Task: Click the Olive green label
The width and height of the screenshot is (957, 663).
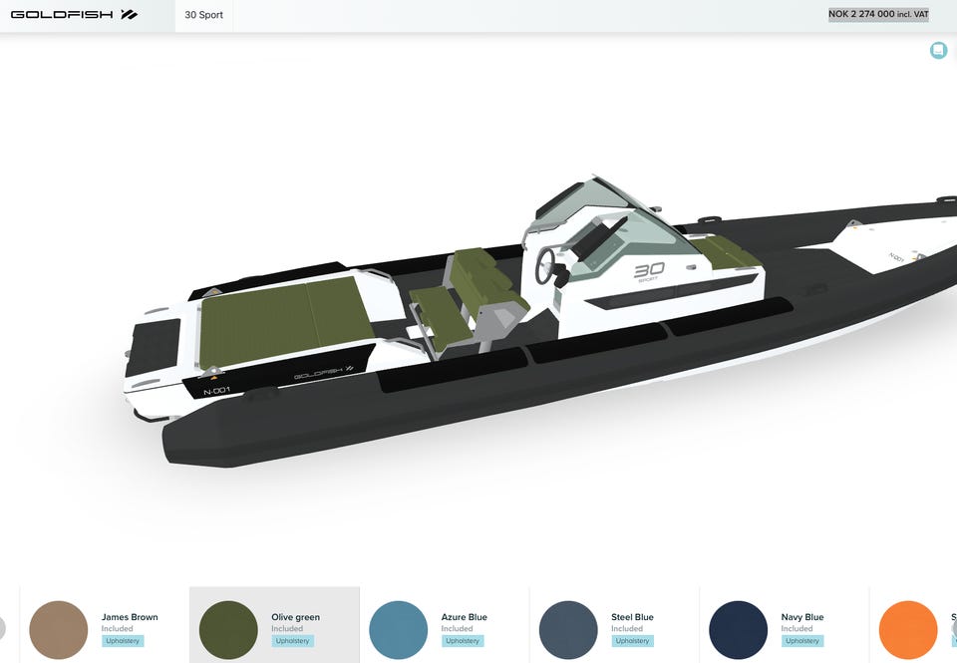Action: point(295,617)
